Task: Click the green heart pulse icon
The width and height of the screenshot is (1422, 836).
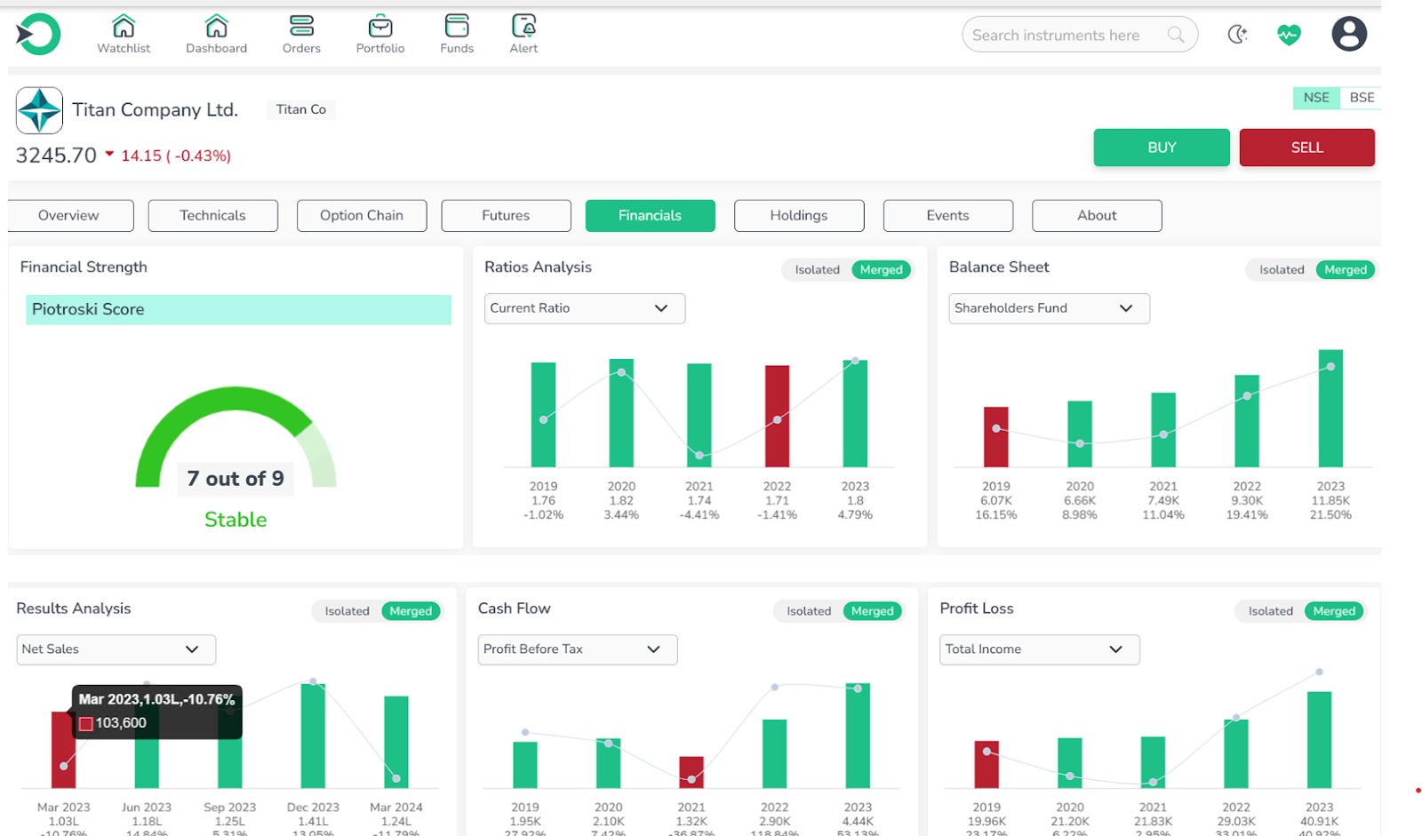Action: click(x=1289, y=35)
